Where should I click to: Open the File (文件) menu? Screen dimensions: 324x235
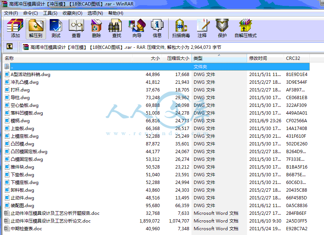[11, 13]
